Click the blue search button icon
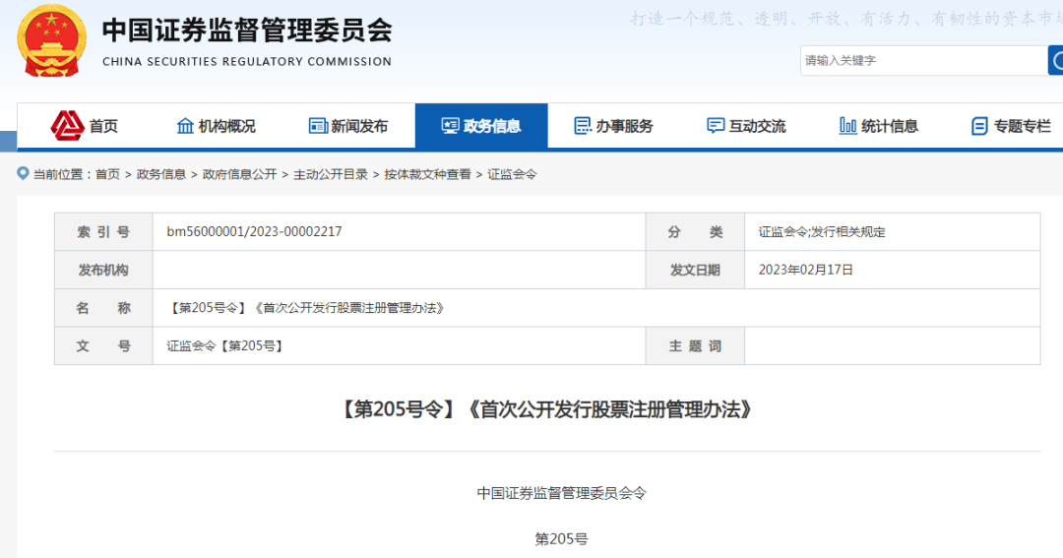The width and height of the screenshot is (1063, 558). (x=1056, y=60)
